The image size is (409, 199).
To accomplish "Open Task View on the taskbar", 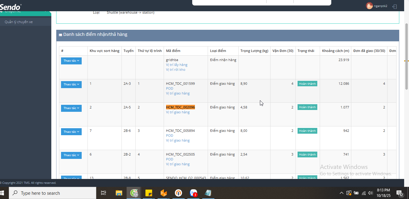I will (x=104, y=193).
